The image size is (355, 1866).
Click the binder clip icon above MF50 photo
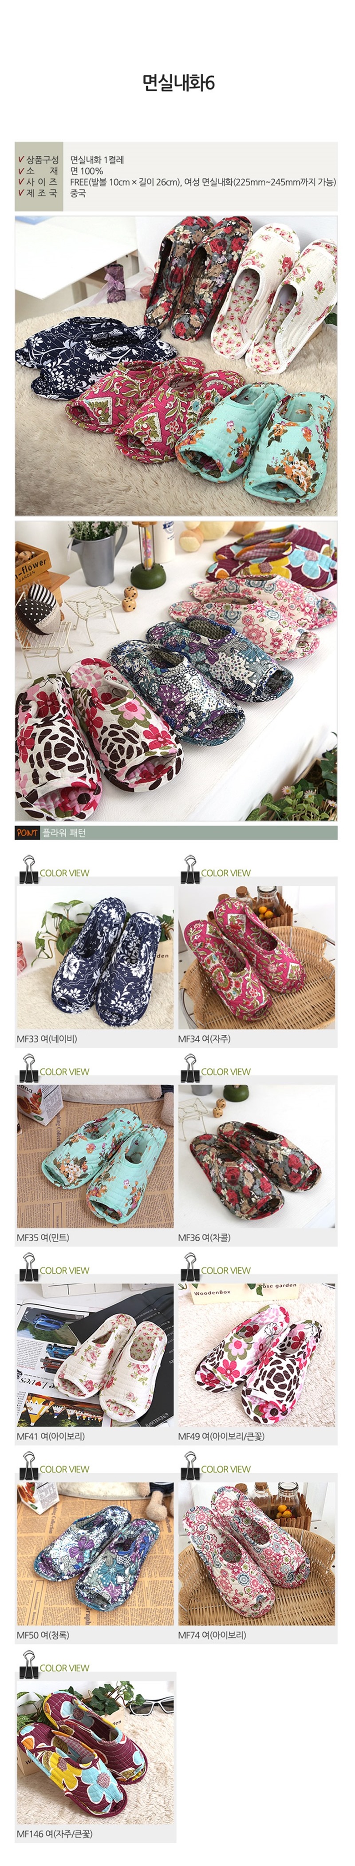click(x=29, y=1466)
